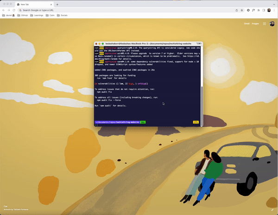
Task: Click the yellow 27s duration badge
Action: (196, 122)
